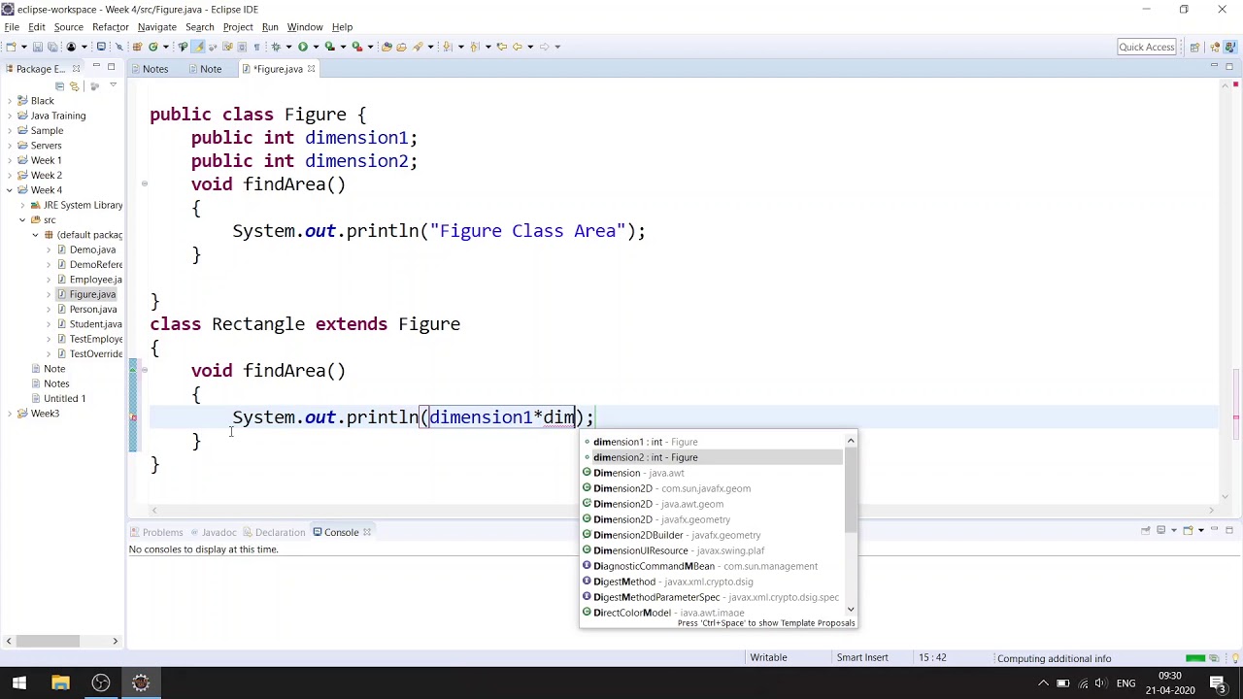Click Collapse All in Package Explorer

pos(59,85)
